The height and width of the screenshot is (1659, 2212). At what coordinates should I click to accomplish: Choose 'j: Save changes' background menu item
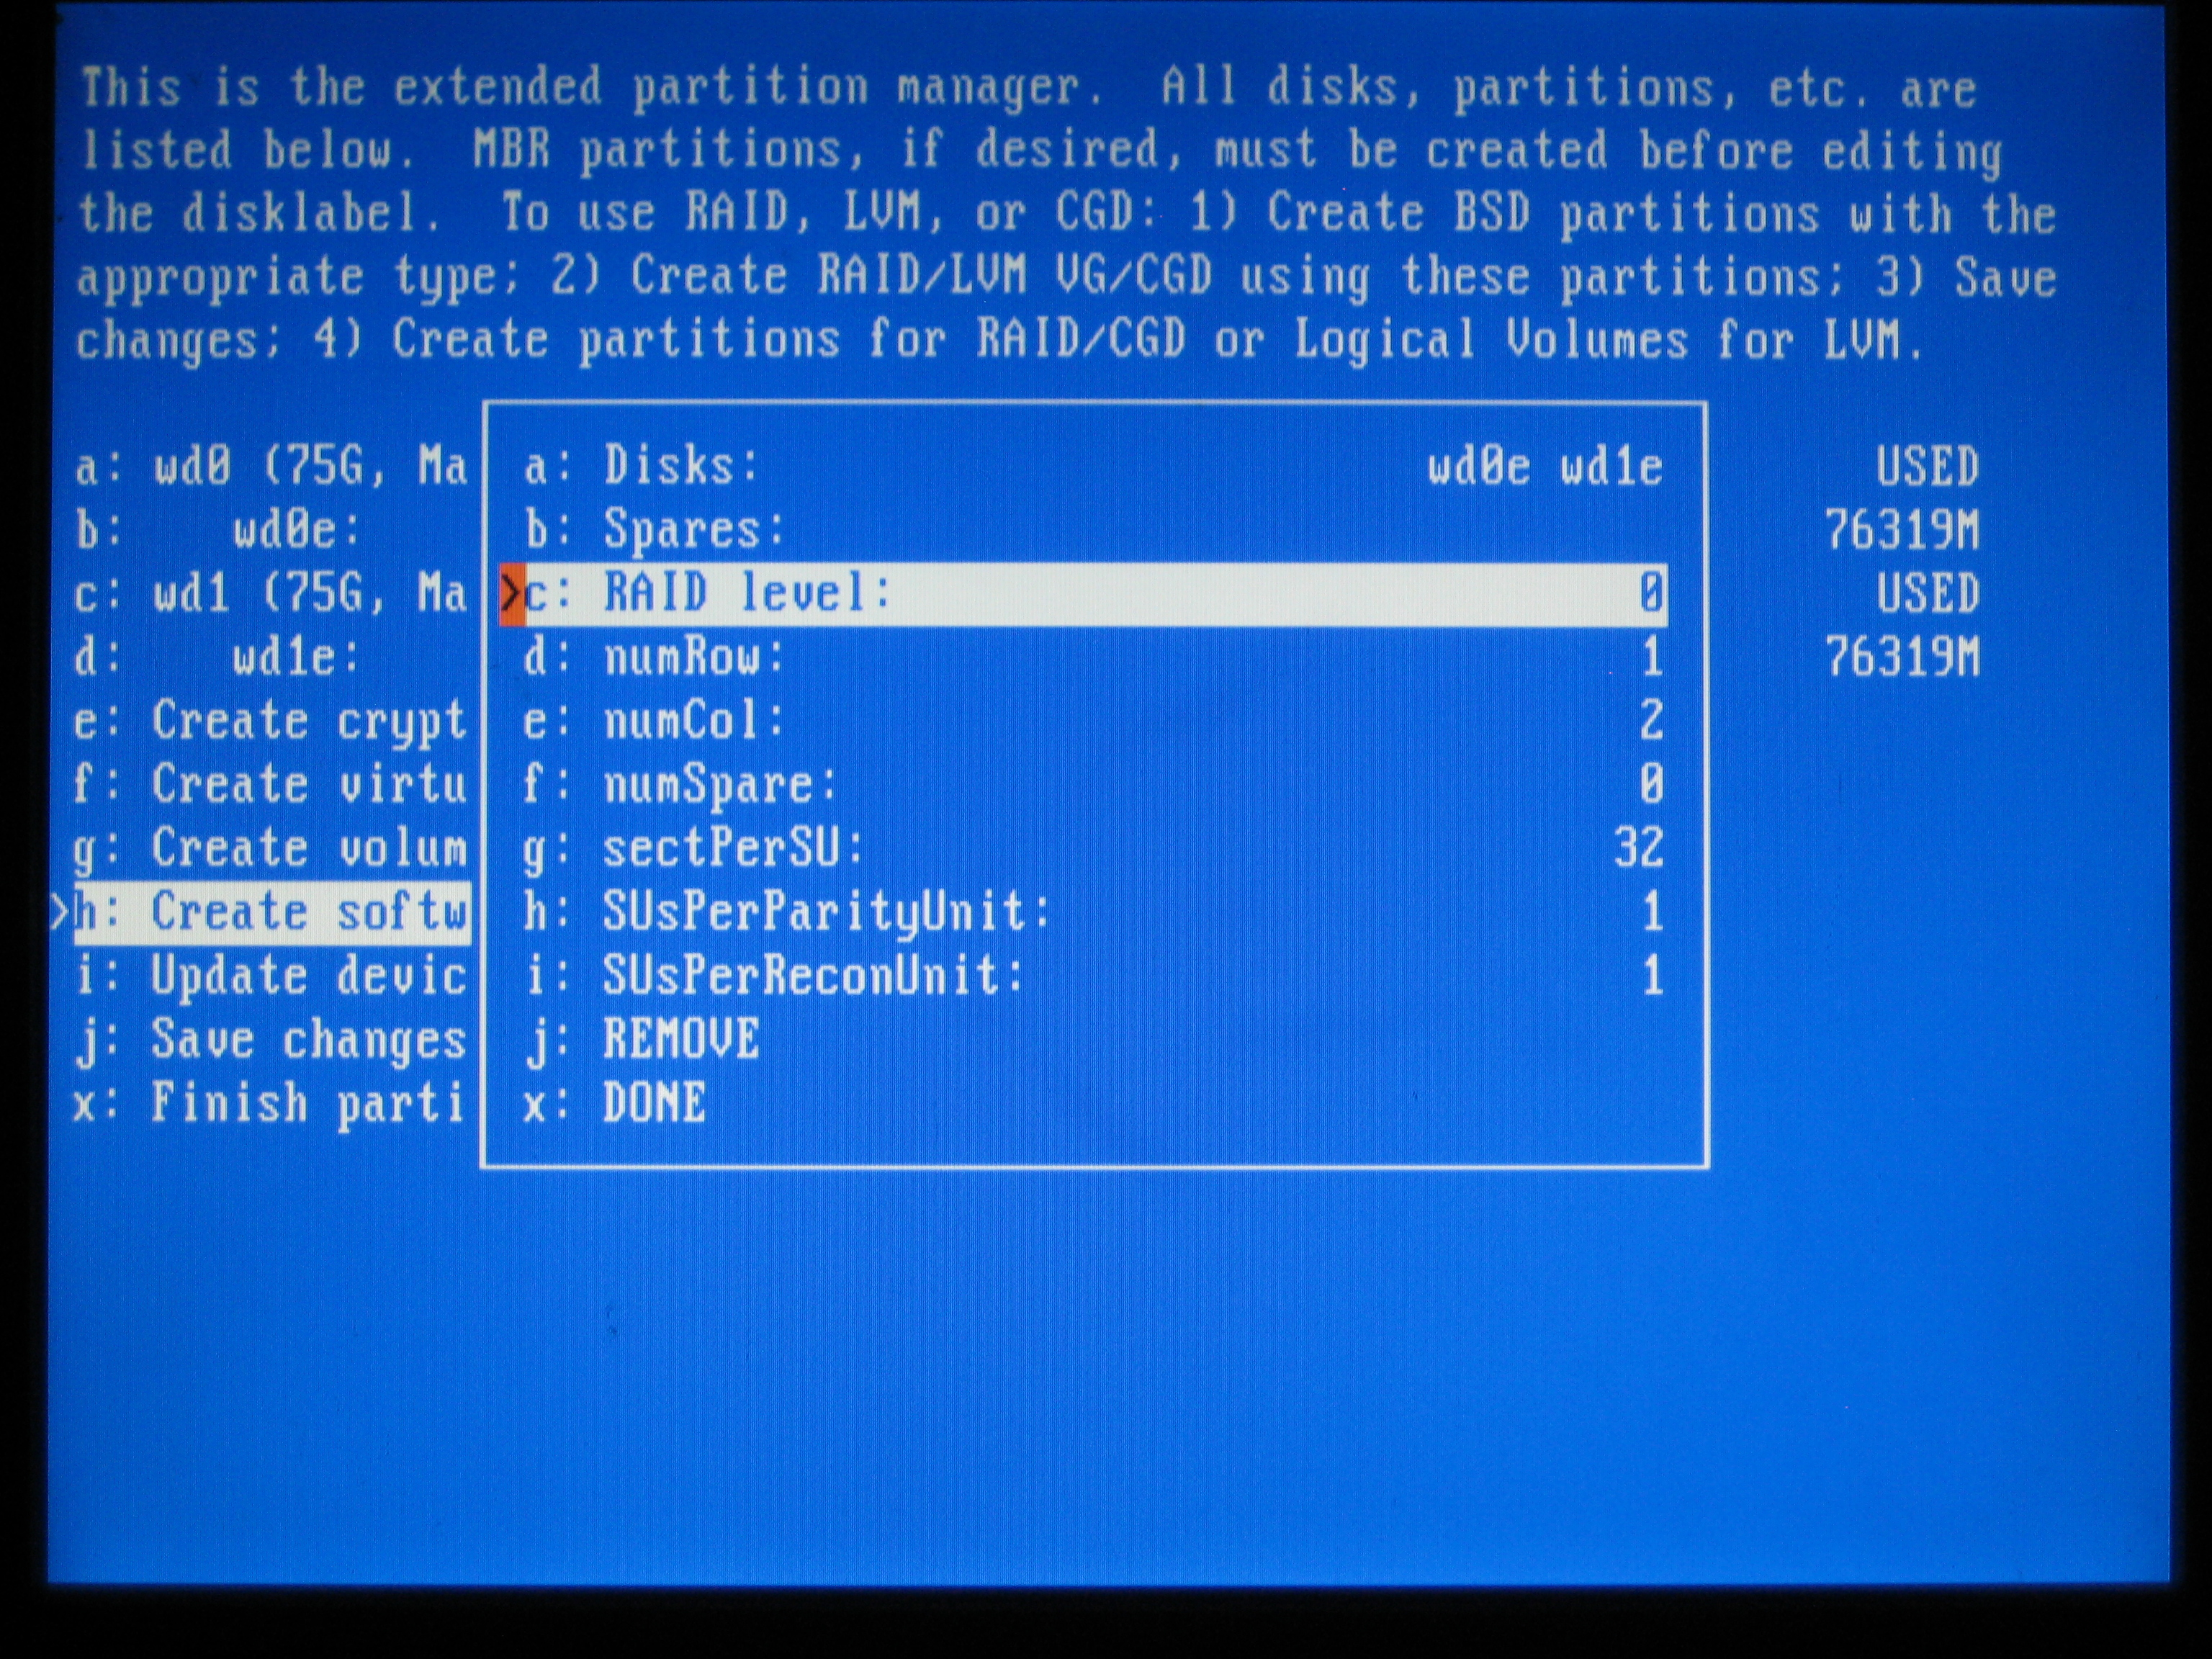coord(271,1040)
